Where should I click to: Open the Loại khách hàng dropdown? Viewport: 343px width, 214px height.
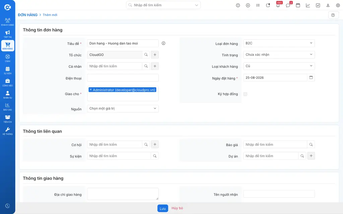point(279,66)
